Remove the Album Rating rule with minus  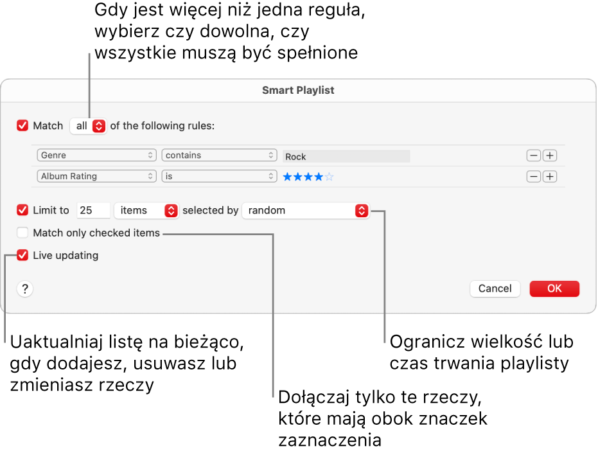[534, 177]
